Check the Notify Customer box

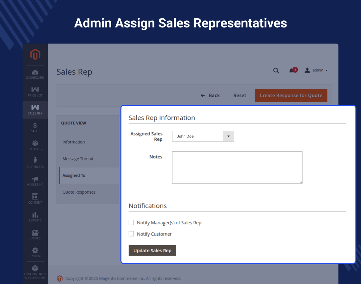pos(131,234)
